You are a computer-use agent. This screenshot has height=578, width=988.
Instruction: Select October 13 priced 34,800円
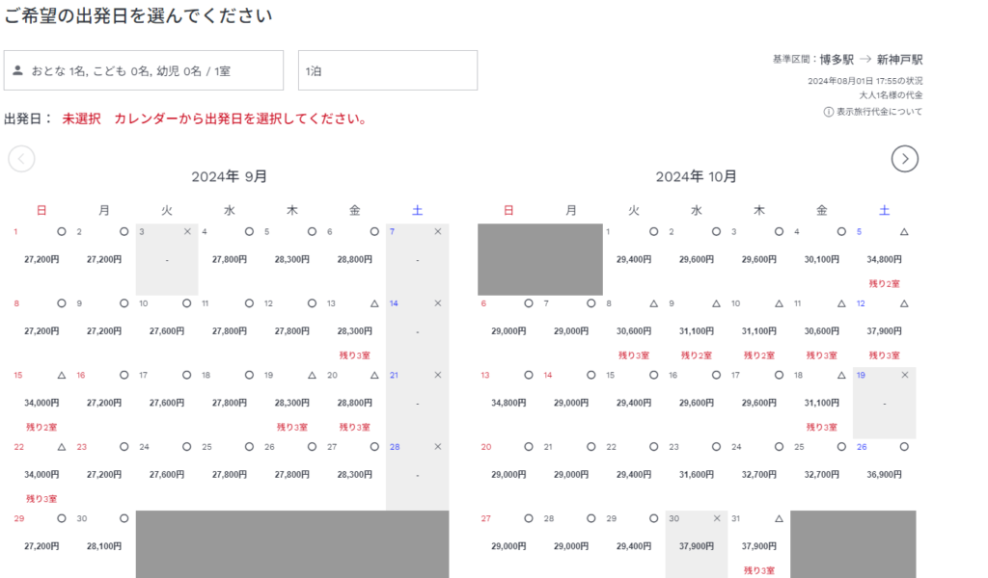pos(508,403)
